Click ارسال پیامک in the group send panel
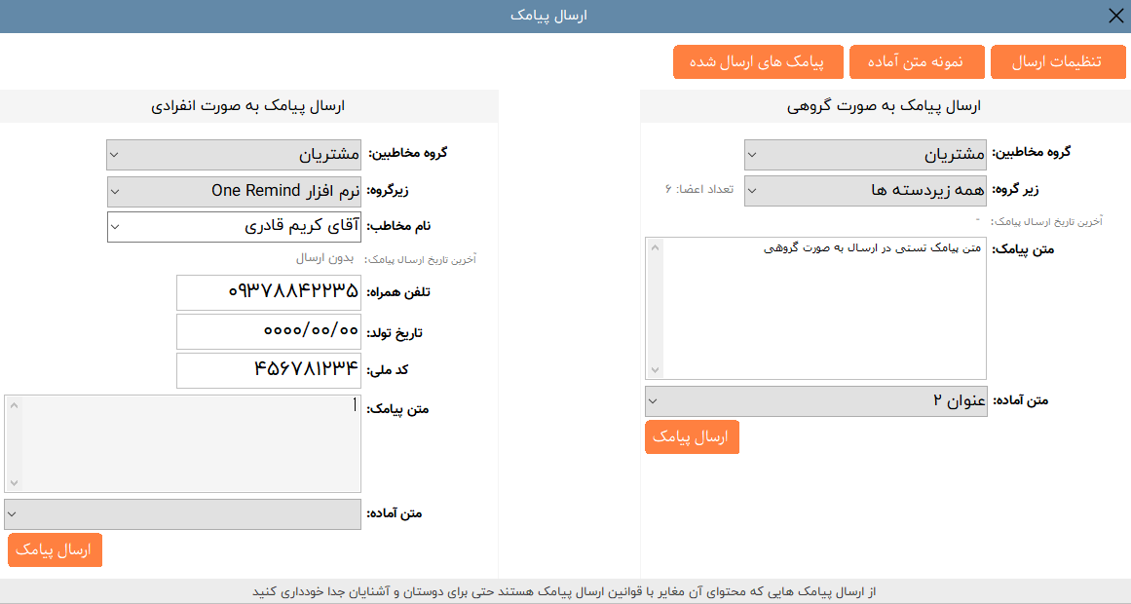1131x604 pixels. pos(692,436)
